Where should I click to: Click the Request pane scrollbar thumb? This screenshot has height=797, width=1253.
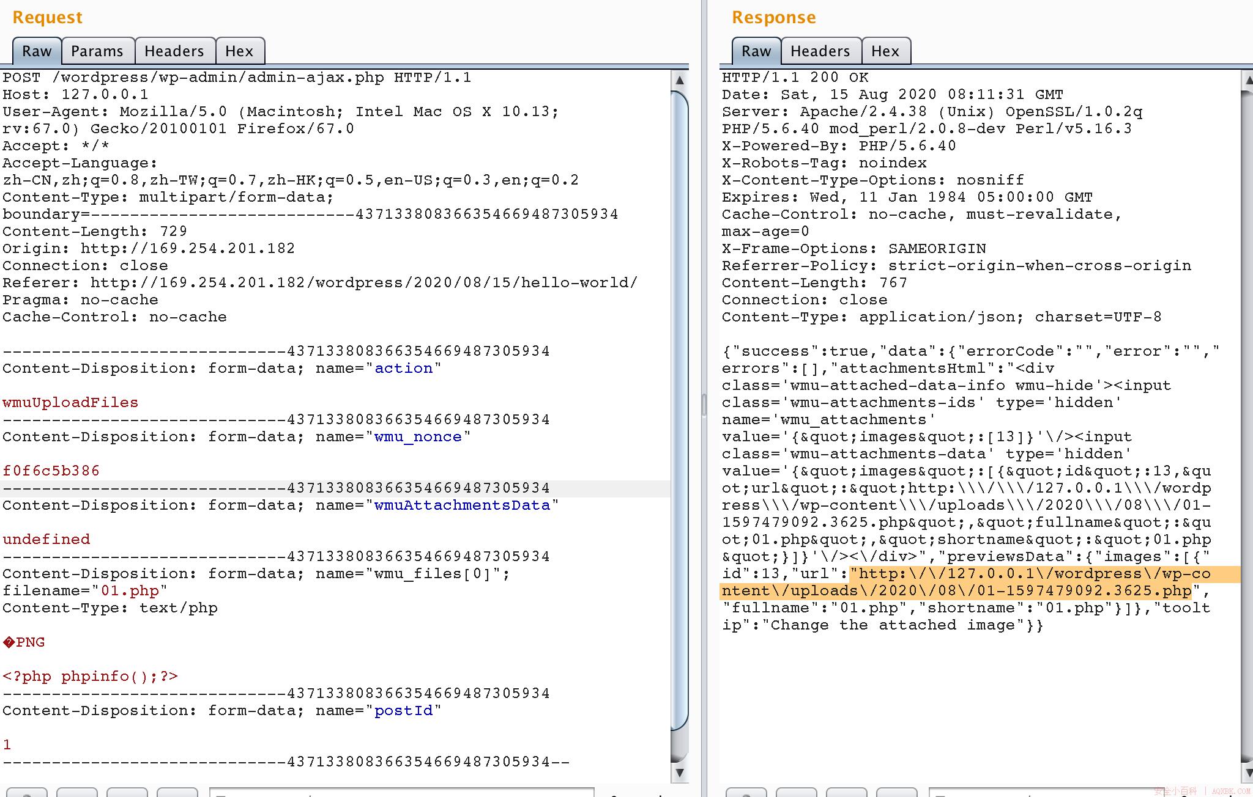(679, 410)
